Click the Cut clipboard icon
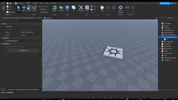The width and height of the screenshot is (178, 100). click(x=8, y=9)
